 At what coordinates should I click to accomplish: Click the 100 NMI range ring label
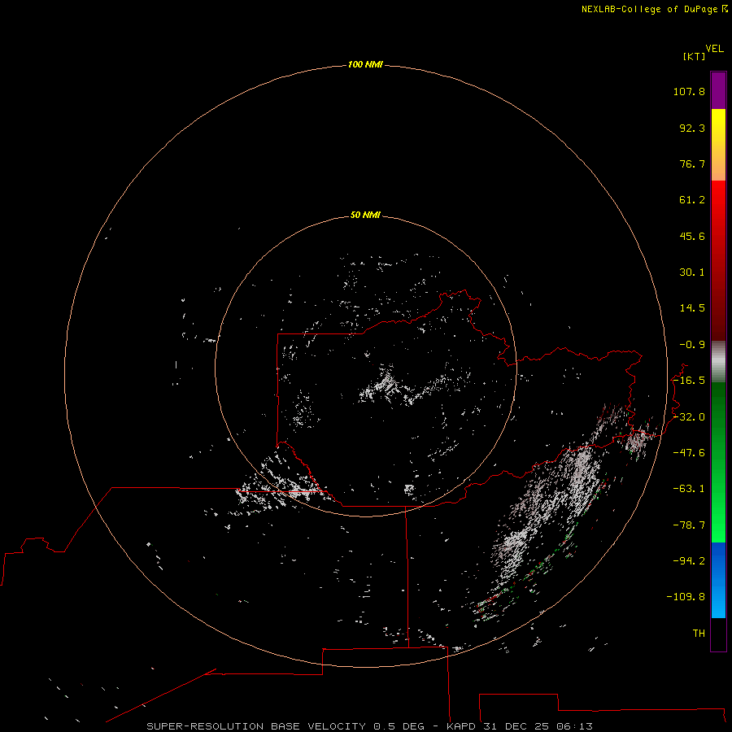[365, 64]
